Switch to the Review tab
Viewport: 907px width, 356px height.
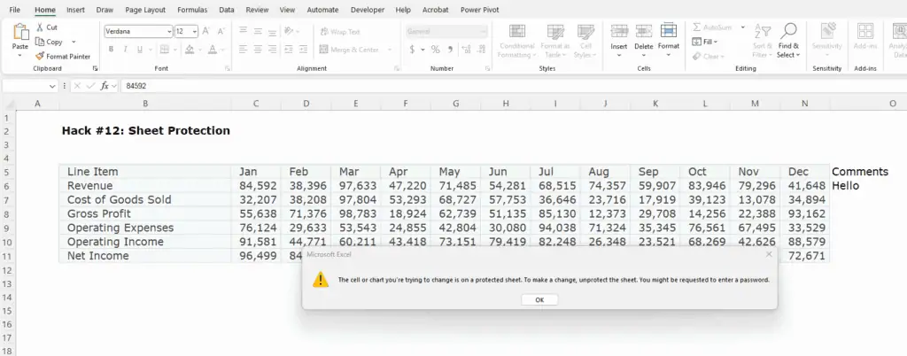(257, 10)
